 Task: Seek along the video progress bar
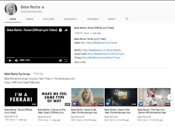[x=38, y=57]
